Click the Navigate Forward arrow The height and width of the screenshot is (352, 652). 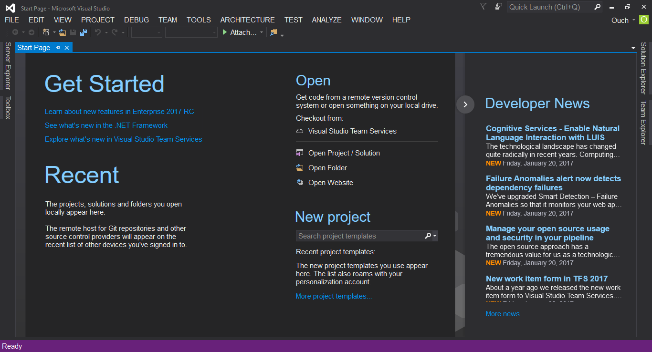pos(32,32)
